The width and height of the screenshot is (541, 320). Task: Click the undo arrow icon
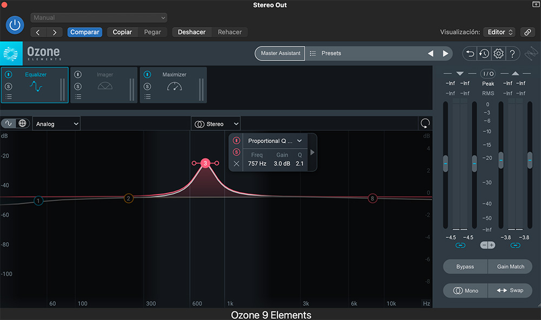tap(470, 54)
